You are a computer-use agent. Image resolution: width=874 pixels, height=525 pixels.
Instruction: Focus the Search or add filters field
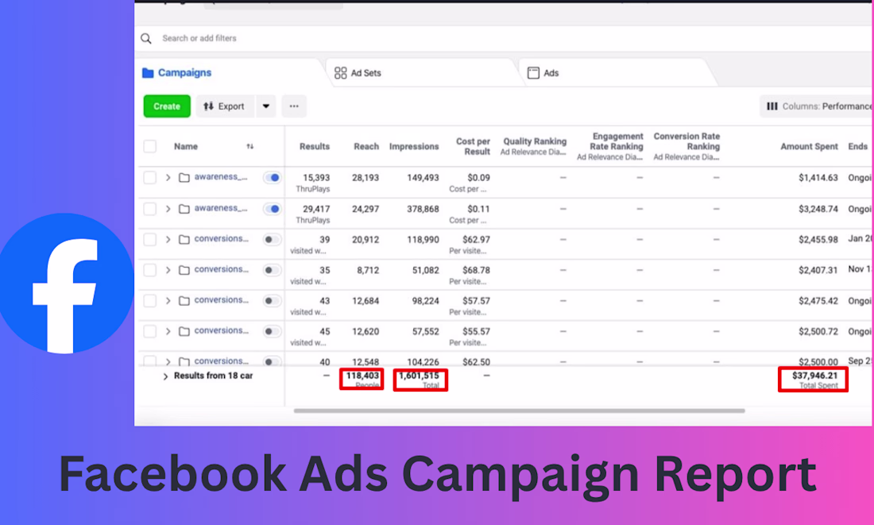(501, 38)
